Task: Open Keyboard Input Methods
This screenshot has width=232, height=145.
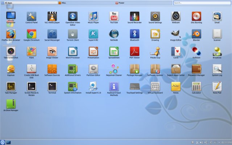Action: (x=114, y=87)
